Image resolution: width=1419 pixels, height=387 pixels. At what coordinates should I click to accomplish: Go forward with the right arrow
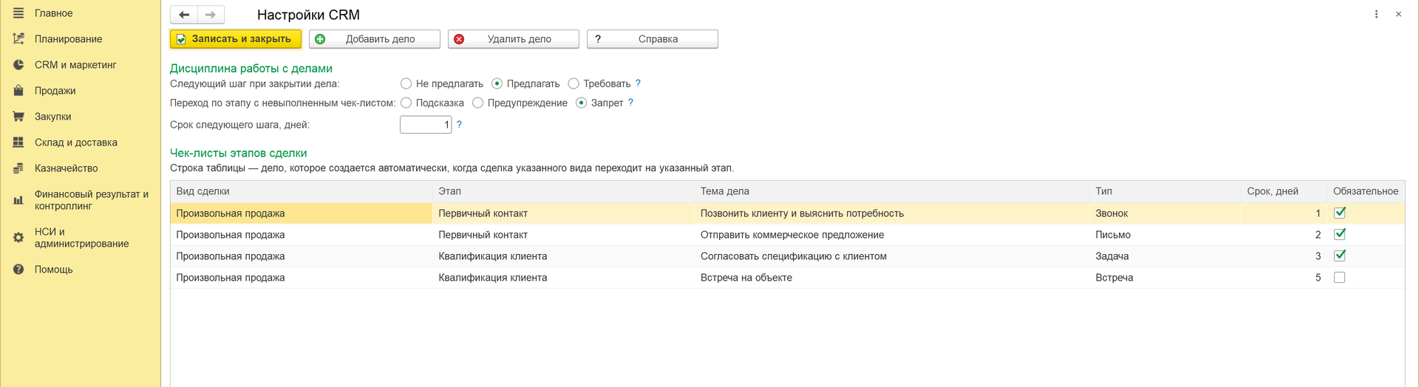pos(211,15)
